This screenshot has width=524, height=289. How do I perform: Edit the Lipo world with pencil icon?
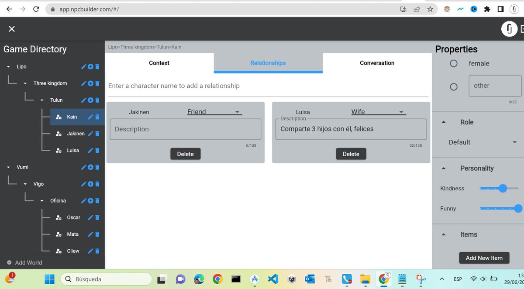(x=84, y=67)
